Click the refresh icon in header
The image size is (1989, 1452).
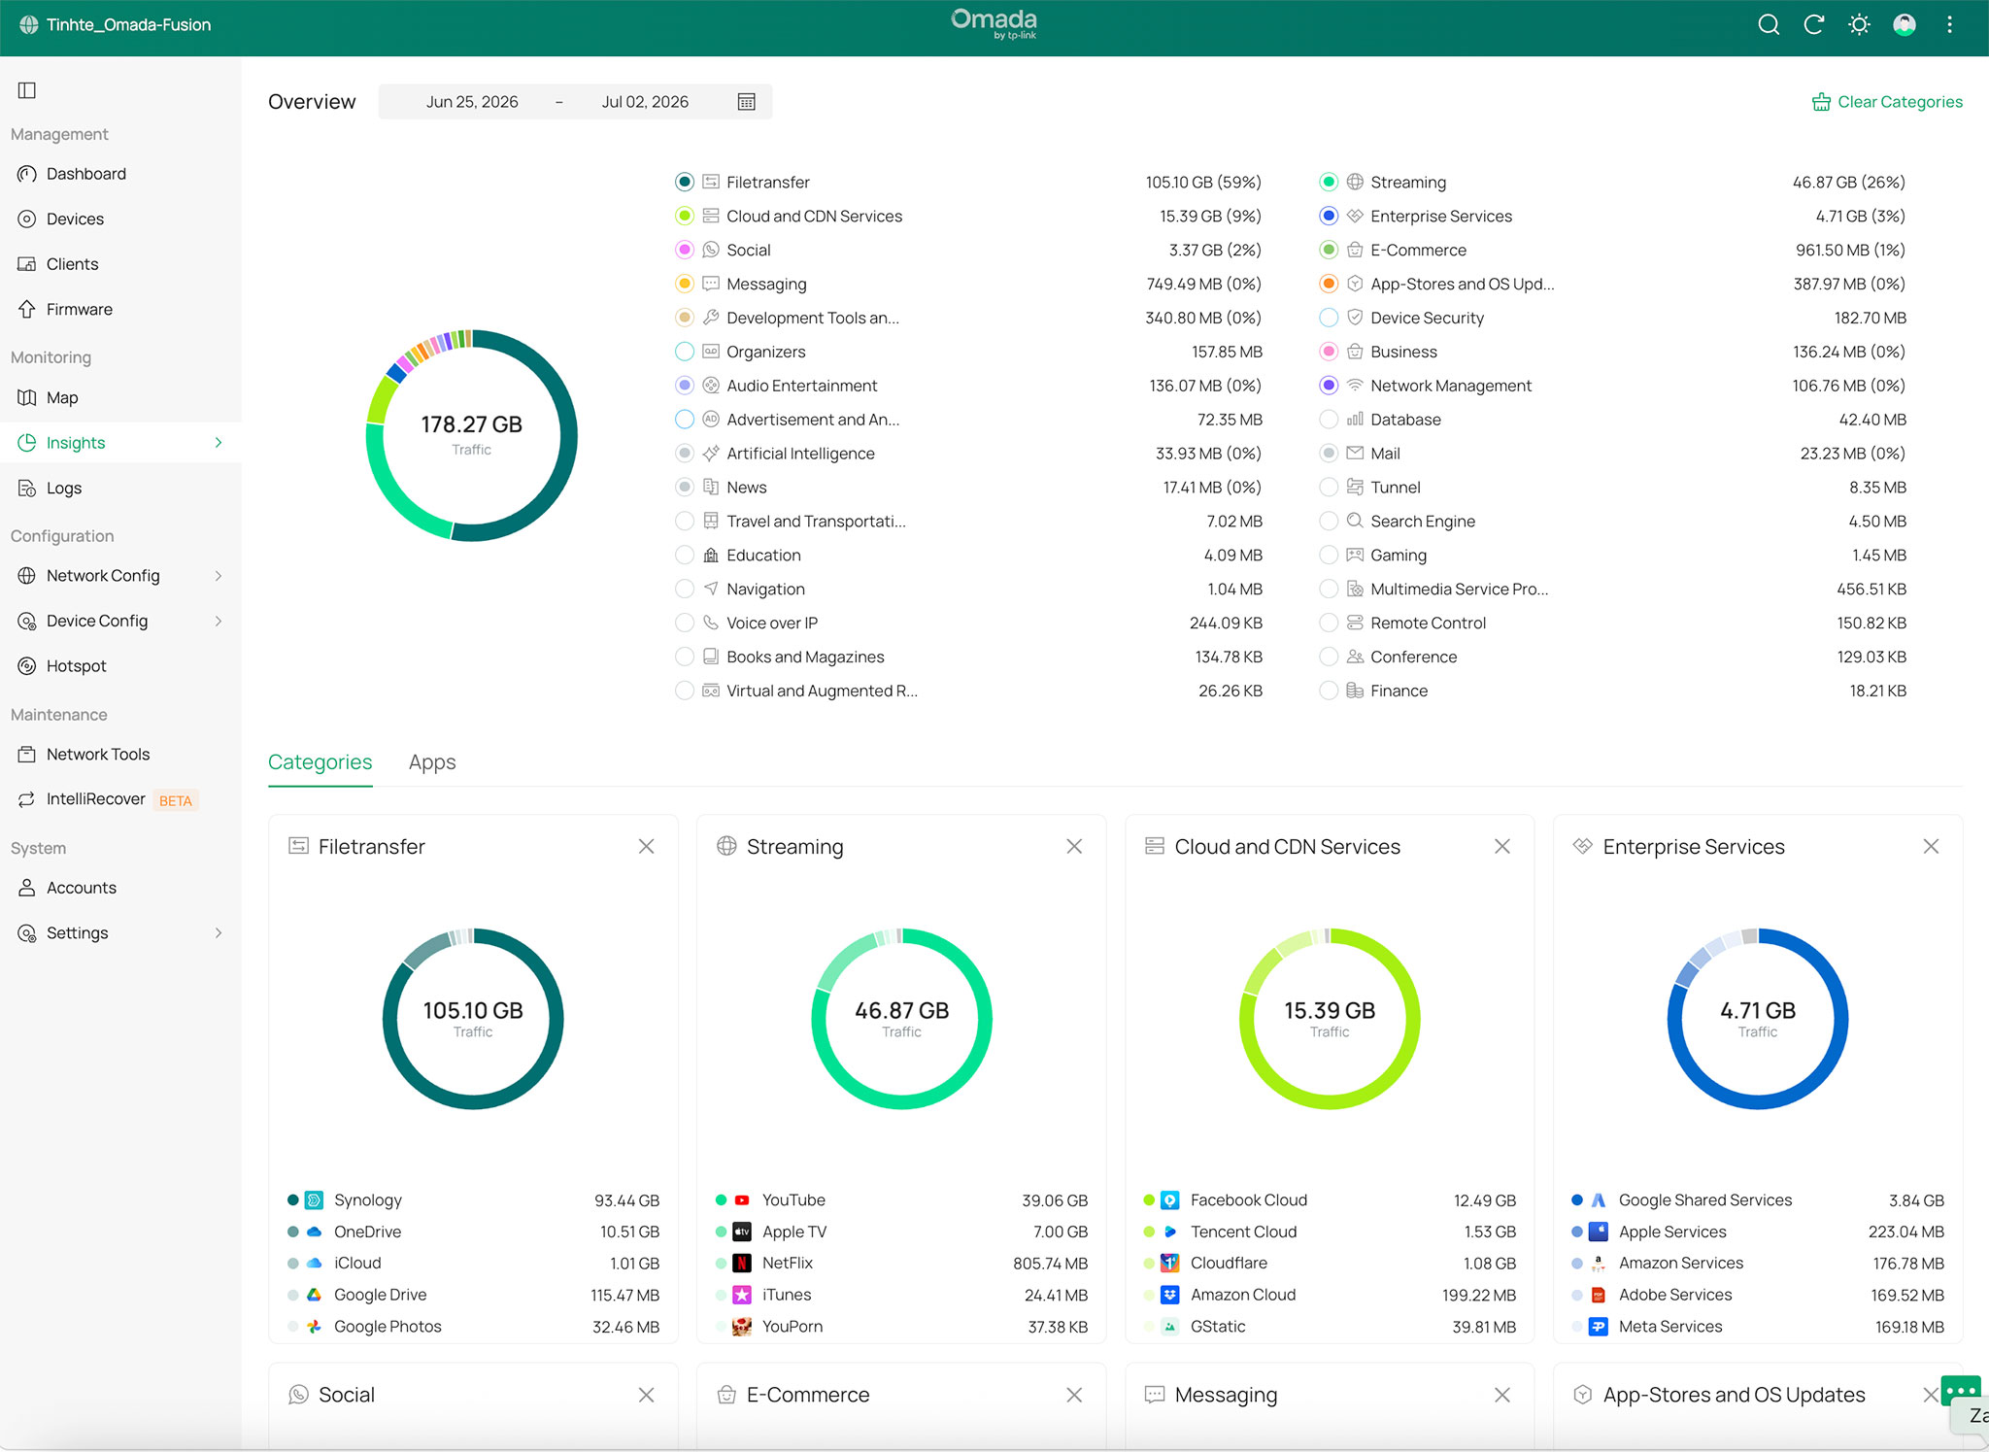1813,25
